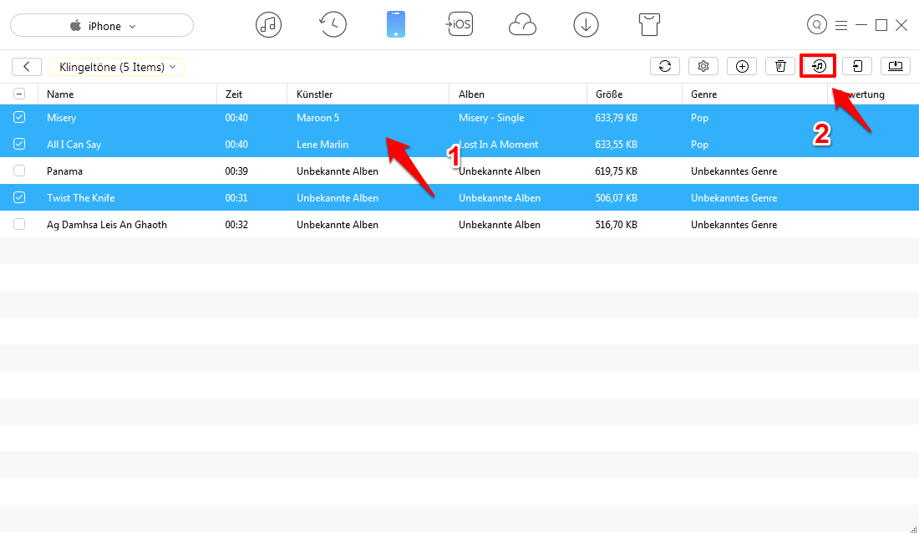This screenshot has width=919, height=535.
Task: Click the send to iTunes button
Action: pyautogui.click(x=818, y=66)
